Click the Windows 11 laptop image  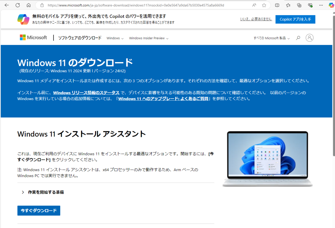(x=267, y=158)
